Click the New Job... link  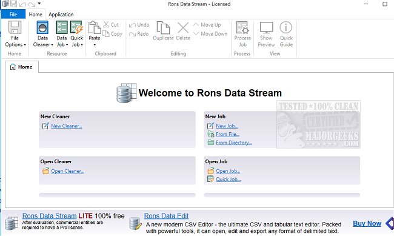click(x=227, y=126)
